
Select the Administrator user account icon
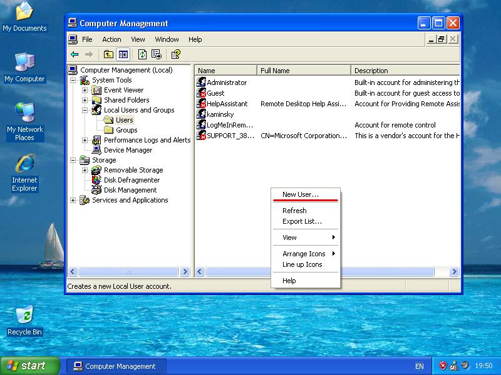[x=202, y=82]
